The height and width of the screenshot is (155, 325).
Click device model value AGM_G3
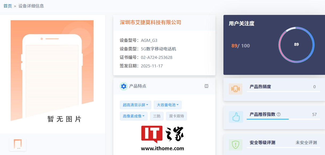pyautogui.click(x=149, y=40)
